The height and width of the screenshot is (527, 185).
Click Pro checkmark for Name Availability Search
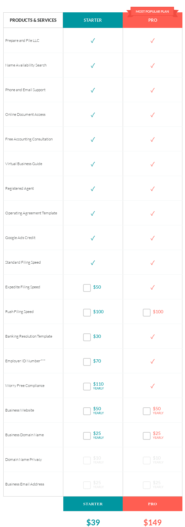pyautogui.click(x=153, y=65)
